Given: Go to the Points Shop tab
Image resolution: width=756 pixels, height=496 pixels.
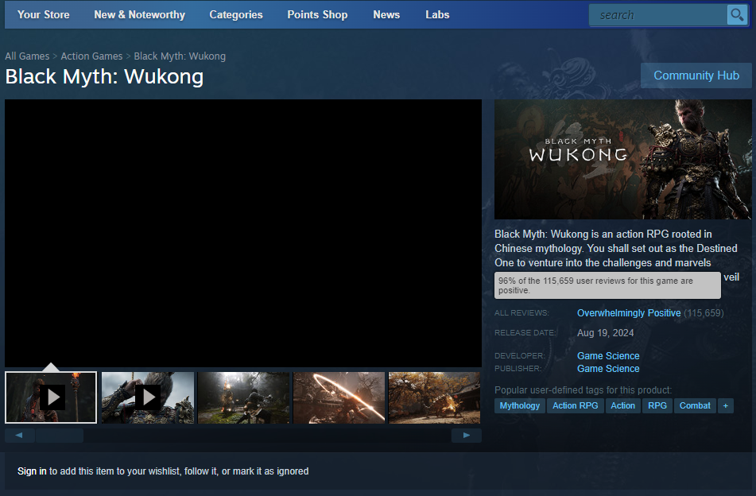Looking at the screenshot, I should [x=317, y=15].
